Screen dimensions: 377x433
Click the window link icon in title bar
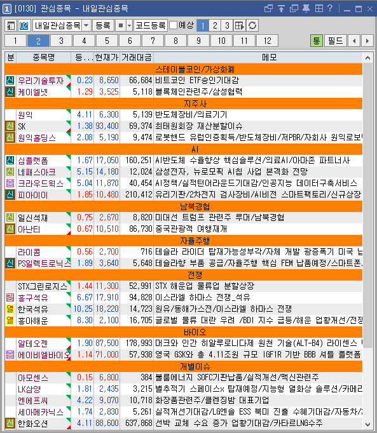coord(268,8)
